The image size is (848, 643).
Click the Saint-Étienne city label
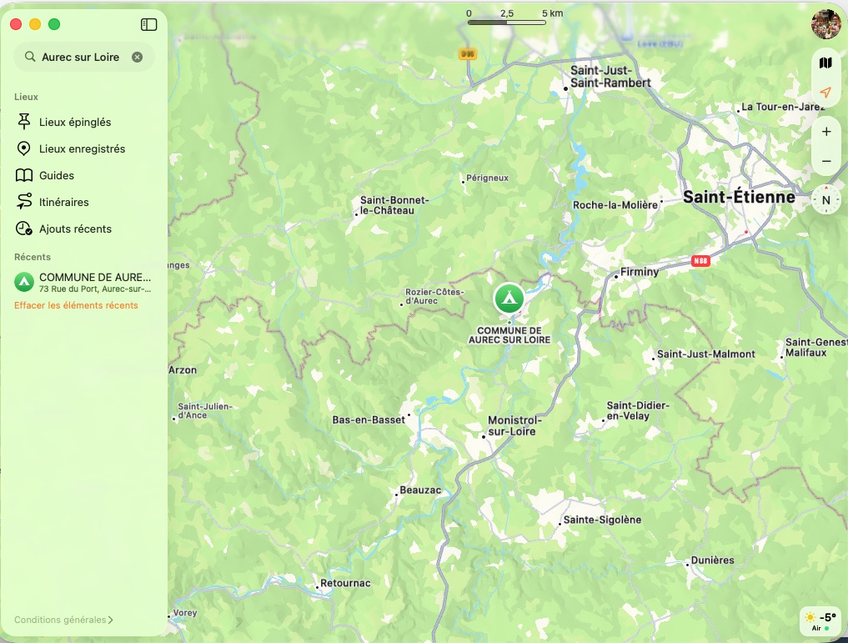(x=739, y=198)
